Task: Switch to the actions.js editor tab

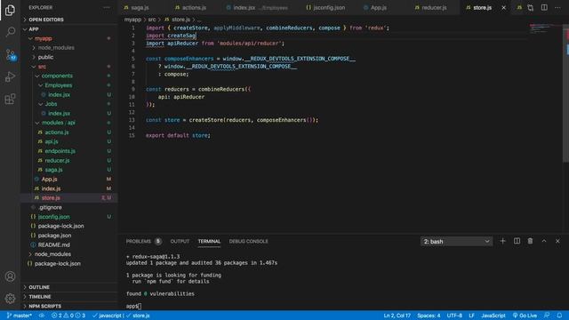Action: point(195,8)
